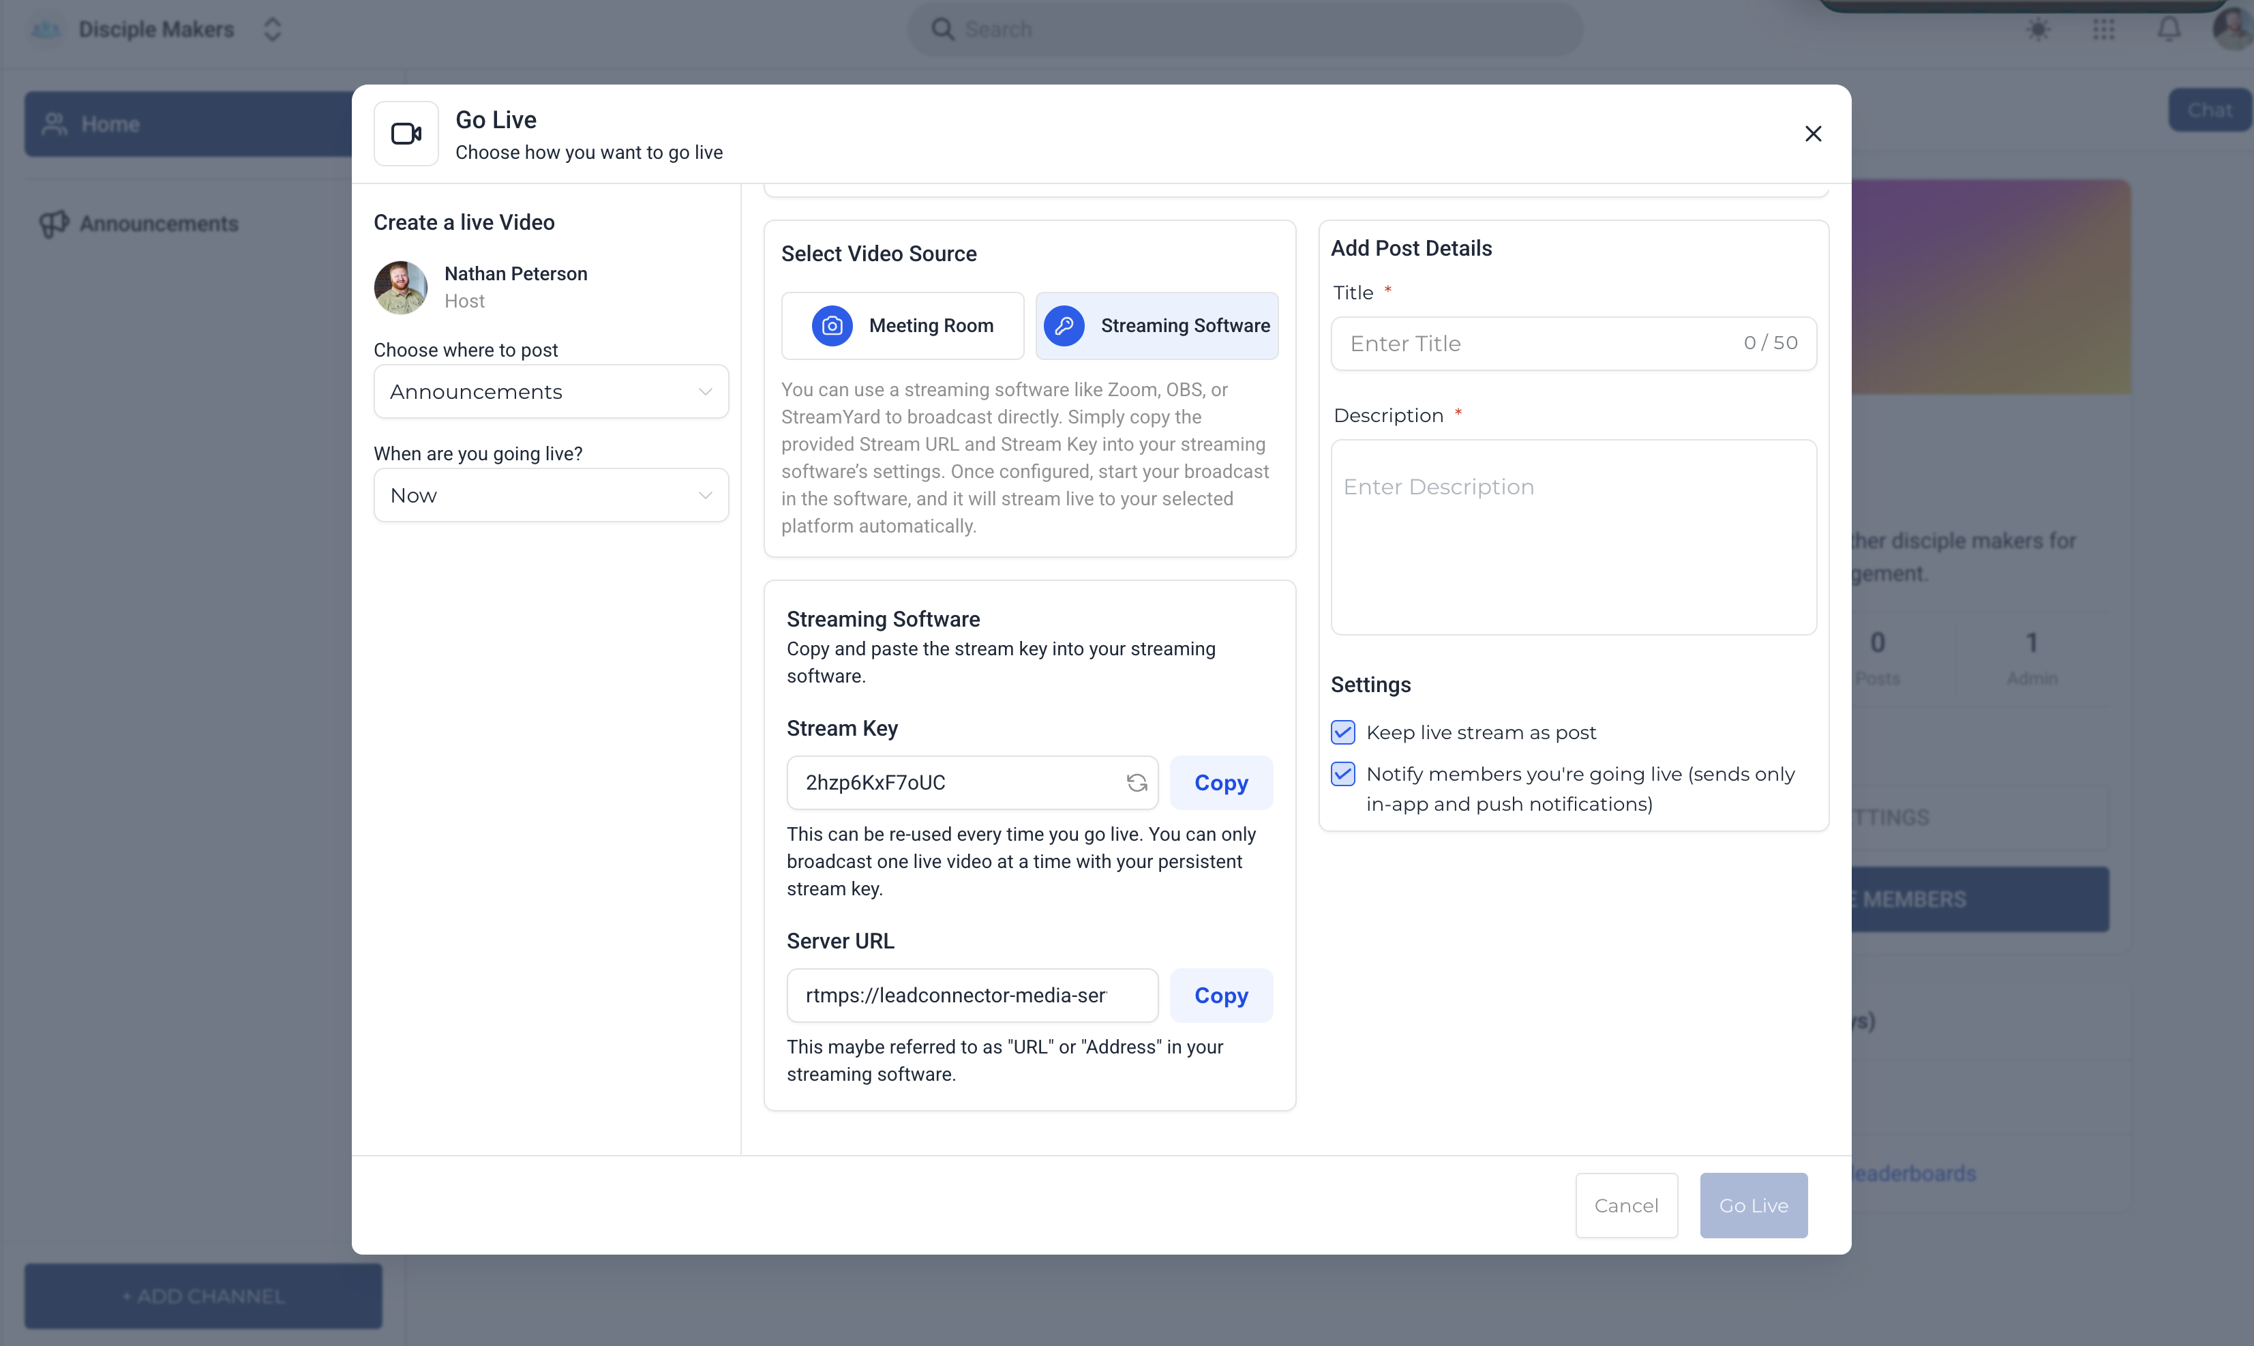Open the profile avatar in the top right

pos(2232,29)
